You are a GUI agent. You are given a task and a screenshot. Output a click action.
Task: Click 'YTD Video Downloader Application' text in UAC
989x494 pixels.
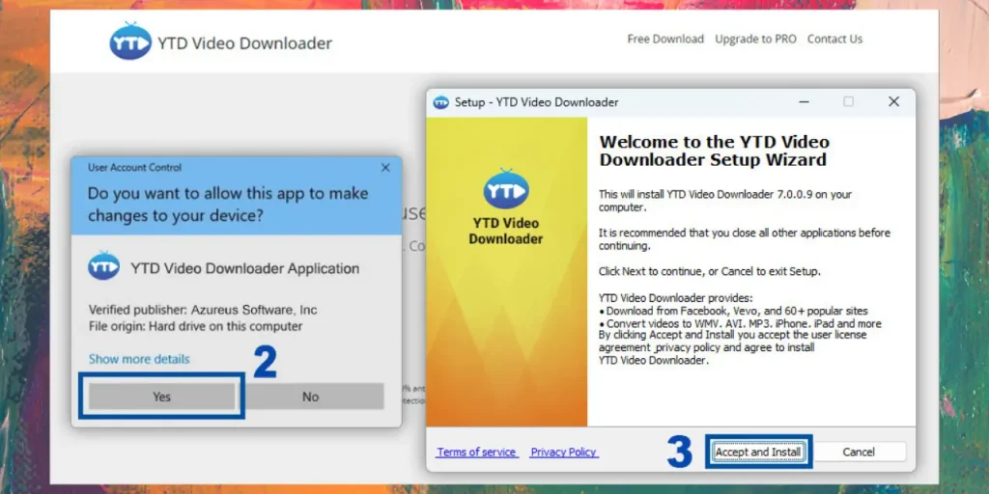tap(244, 268)
